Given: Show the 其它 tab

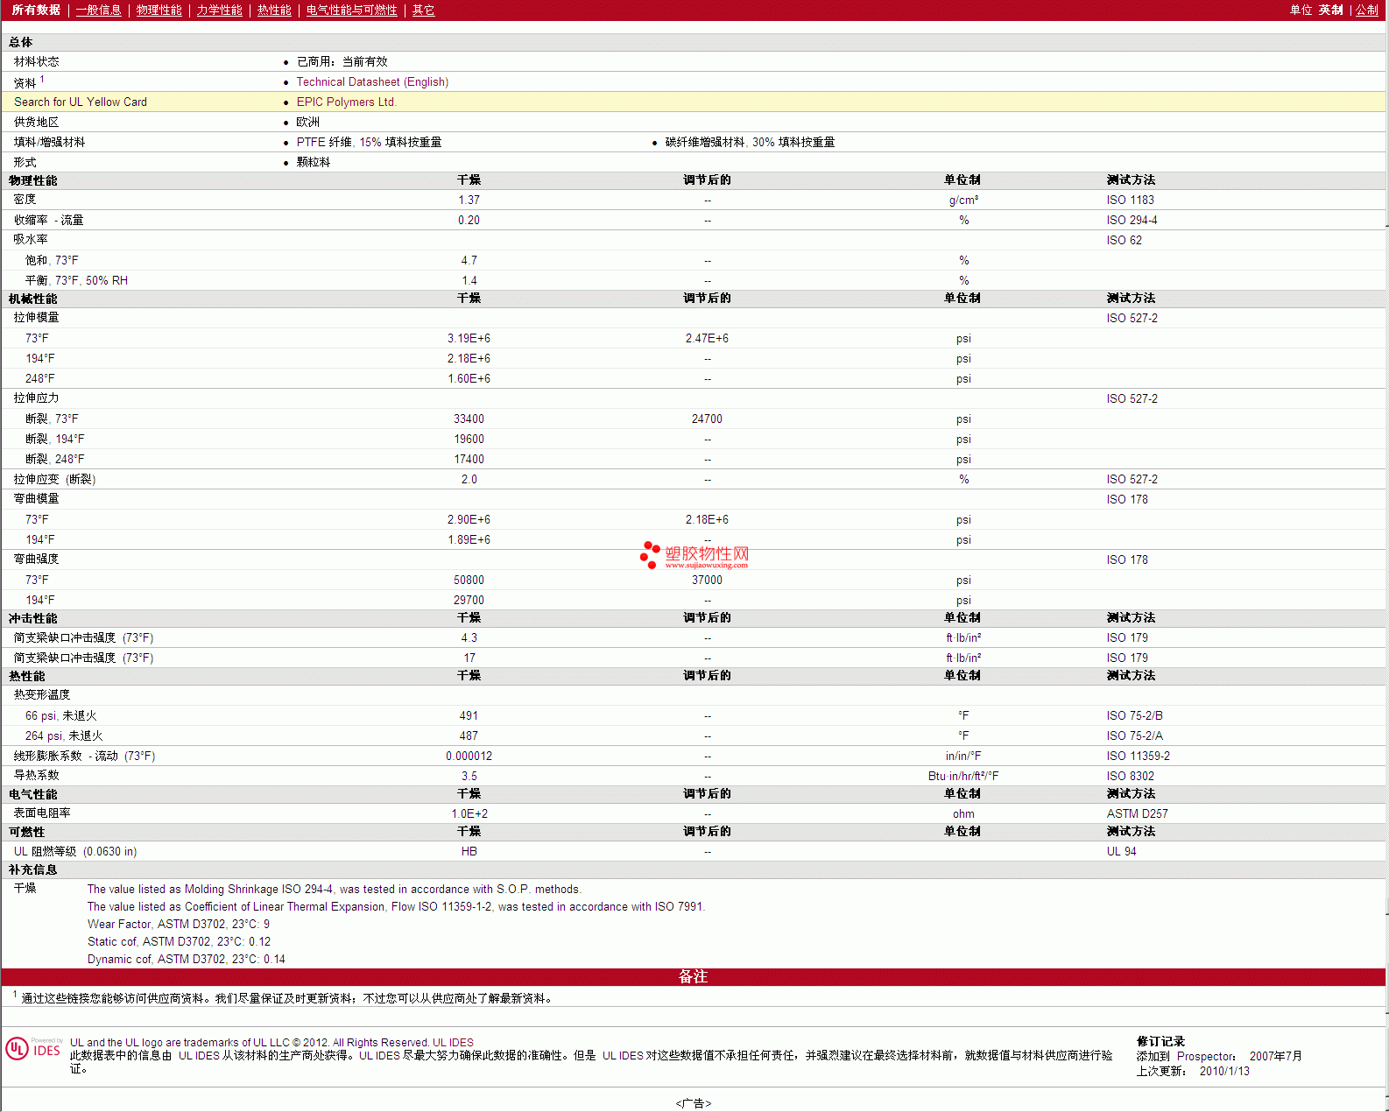Looking at the screenshot, I should coord(423,11).
